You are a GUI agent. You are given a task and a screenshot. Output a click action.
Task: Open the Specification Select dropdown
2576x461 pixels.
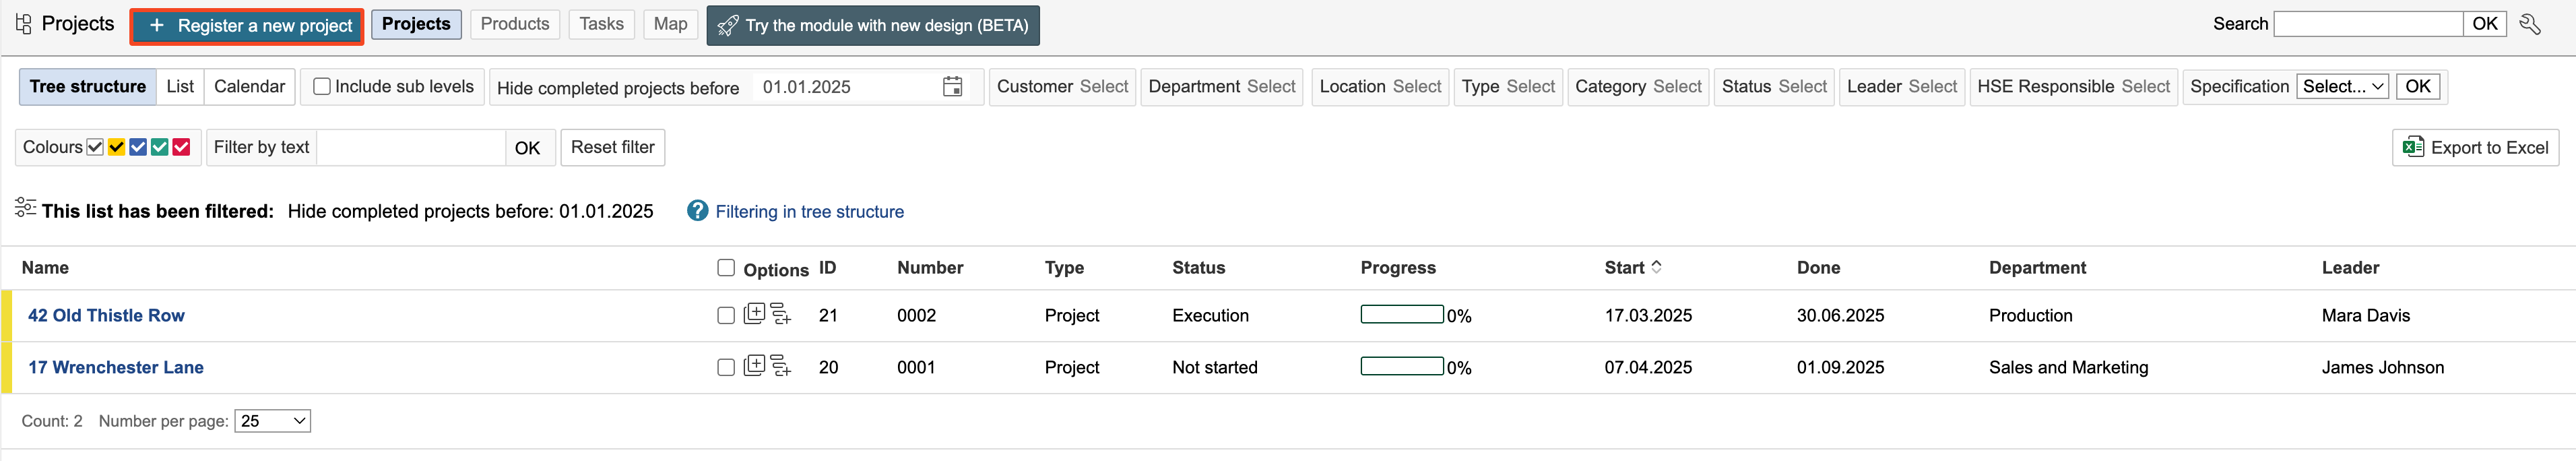[2343, 87]
